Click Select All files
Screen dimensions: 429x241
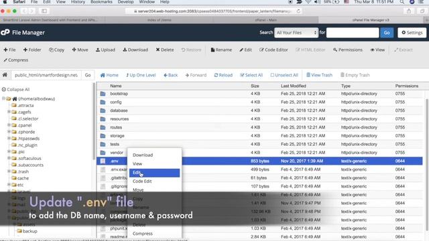tap(251, 75)
